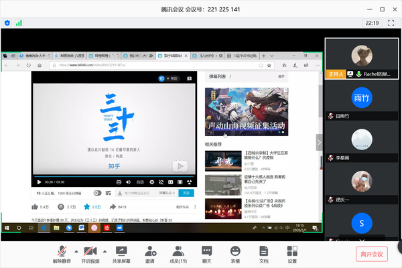Viewport: 402px width, 268px height.
Task: Enable wide-screen mode in video player
Action: tap(170, 182)
